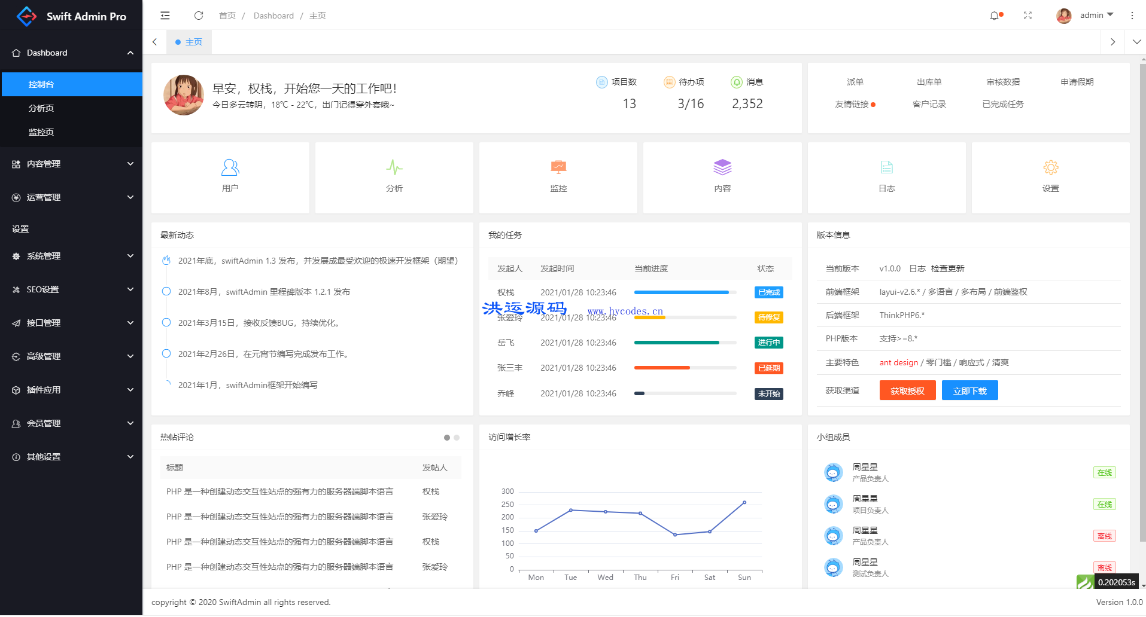Image resolution: width=1146 pixels, height=617 pixels.
Task: Click the 分析 pulse card icon
Action: coord(394,167)
